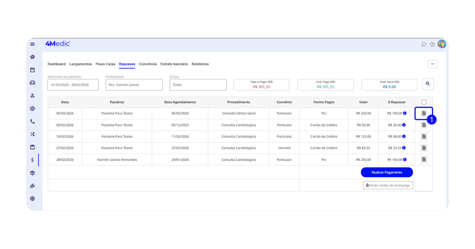Image resolution: width=475 pixels, height=249 pixels.
Task: Click the period date range field
Action: (73, 85)
